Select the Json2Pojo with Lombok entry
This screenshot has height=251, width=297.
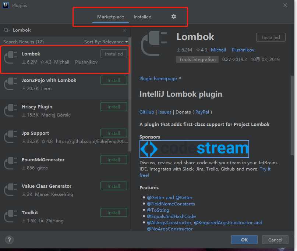click(64, 86)
